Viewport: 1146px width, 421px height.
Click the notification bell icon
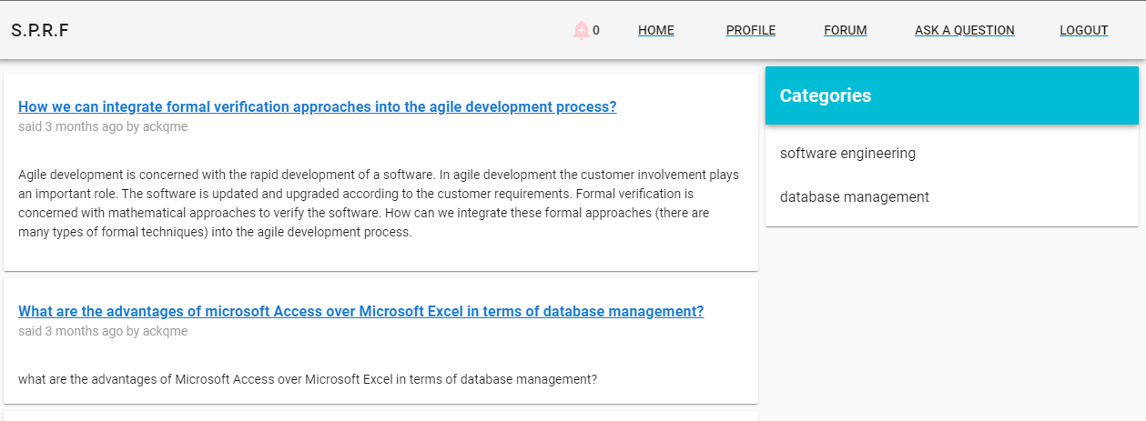[x=581, y=30]
